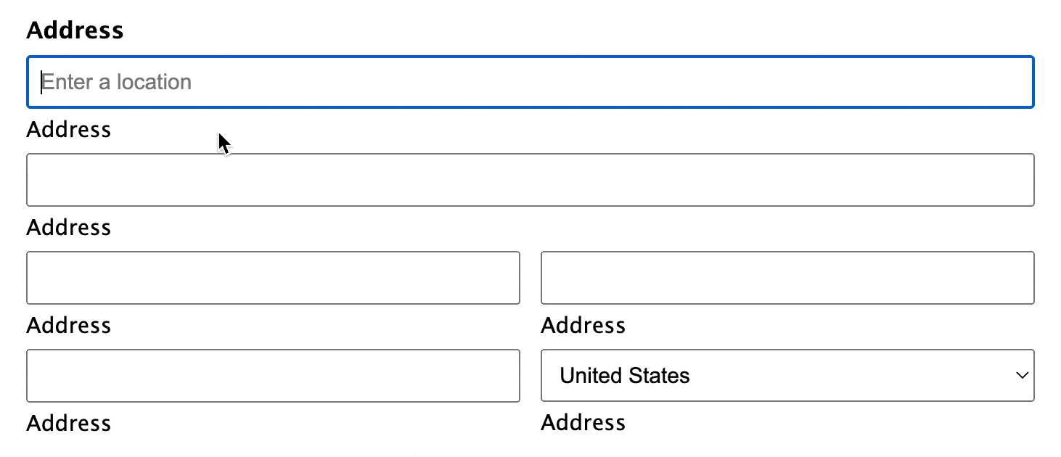The width and height of the screenshot is (1061, 457).
Task: Click the chevron arrow on the country dropdown
Action: 1022,376
